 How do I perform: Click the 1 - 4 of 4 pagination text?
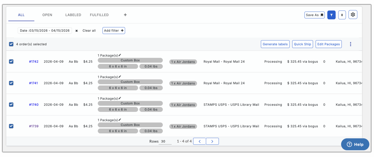point(184,141)
